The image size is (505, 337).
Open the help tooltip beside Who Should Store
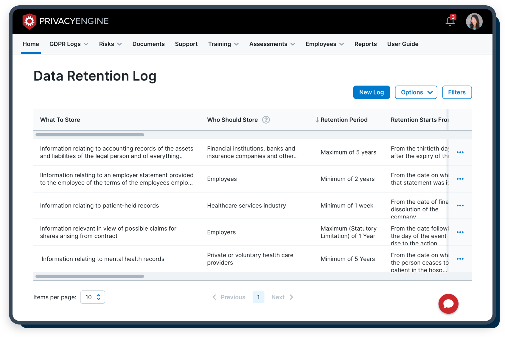[266, 120]
